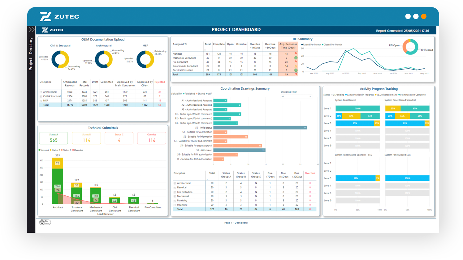Click Level 1 100% Glazed progress bar

pos(357,109)
